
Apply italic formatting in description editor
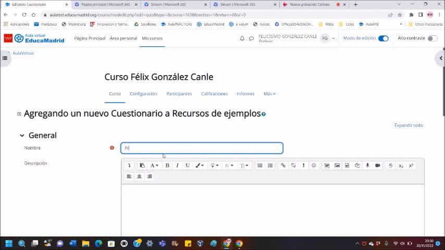(x=177, y=166)
